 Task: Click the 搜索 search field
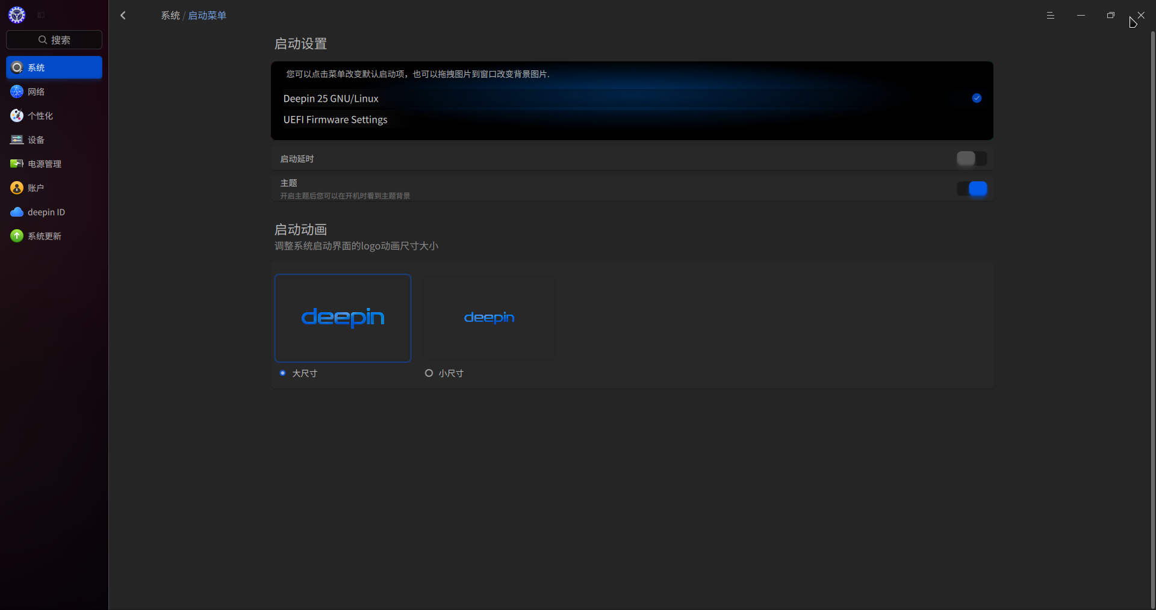tap(54, 40)
